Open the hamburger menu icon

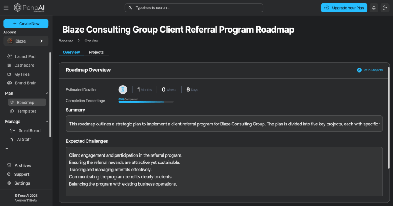click(x=6, y=8)
